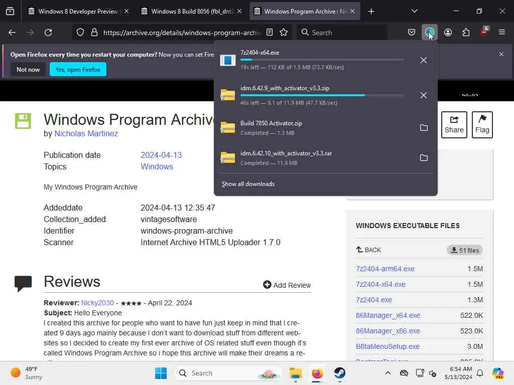This screenshot has height=385, width=514.
Task: Download all 51 files button
Action: coord(464,250)
